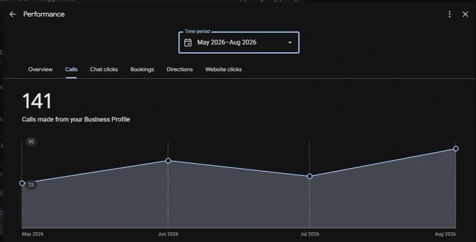Select the Calls tab
The height and width of the screenshot is (242, 476).
(71, 69)
